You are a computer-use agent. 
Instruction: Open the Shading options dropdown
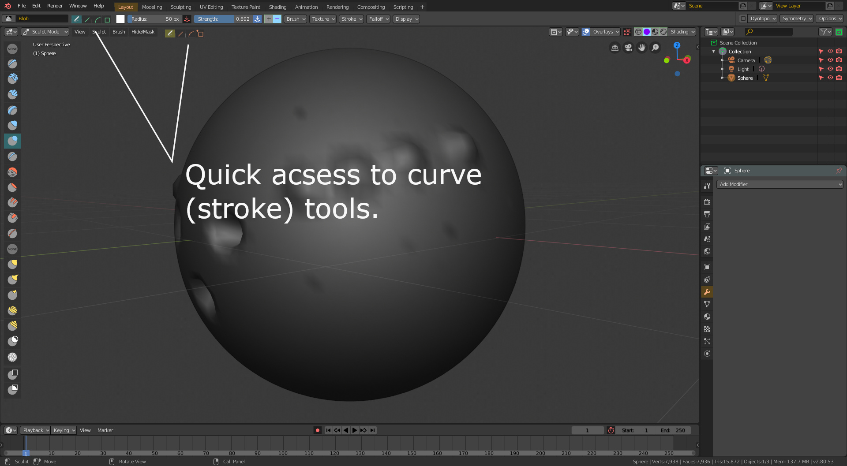[x=682, y=32]
